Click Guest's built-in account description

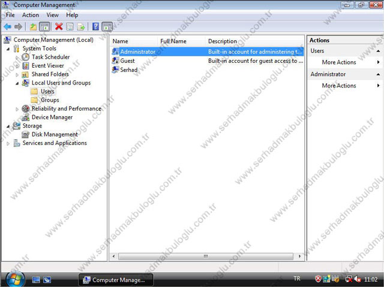click(x=256, y=61)
